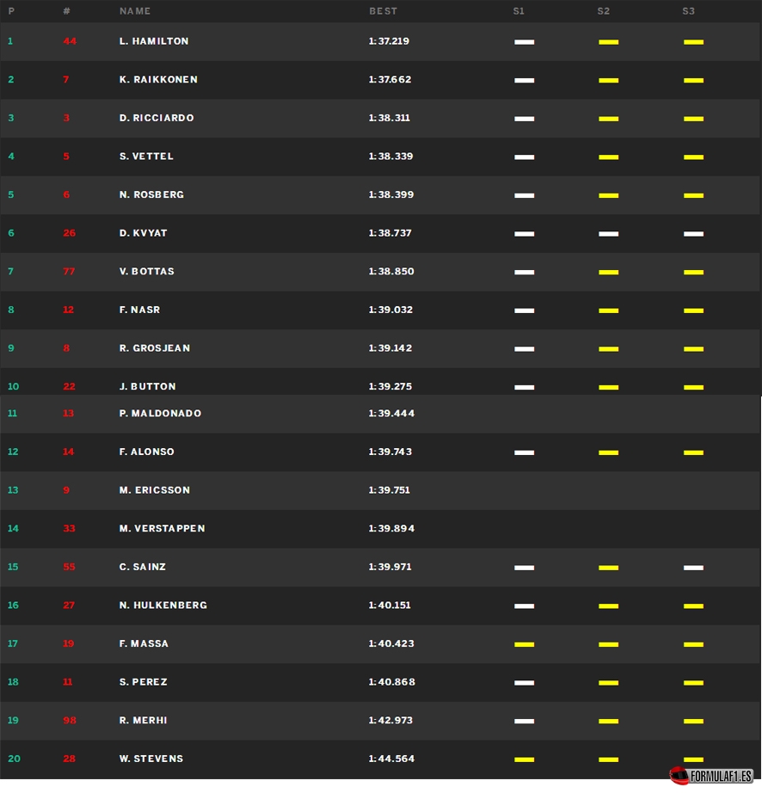The height and width of the screenshot is (793, 762).
Task: Click the S3 column header
Action: point(688,11)
